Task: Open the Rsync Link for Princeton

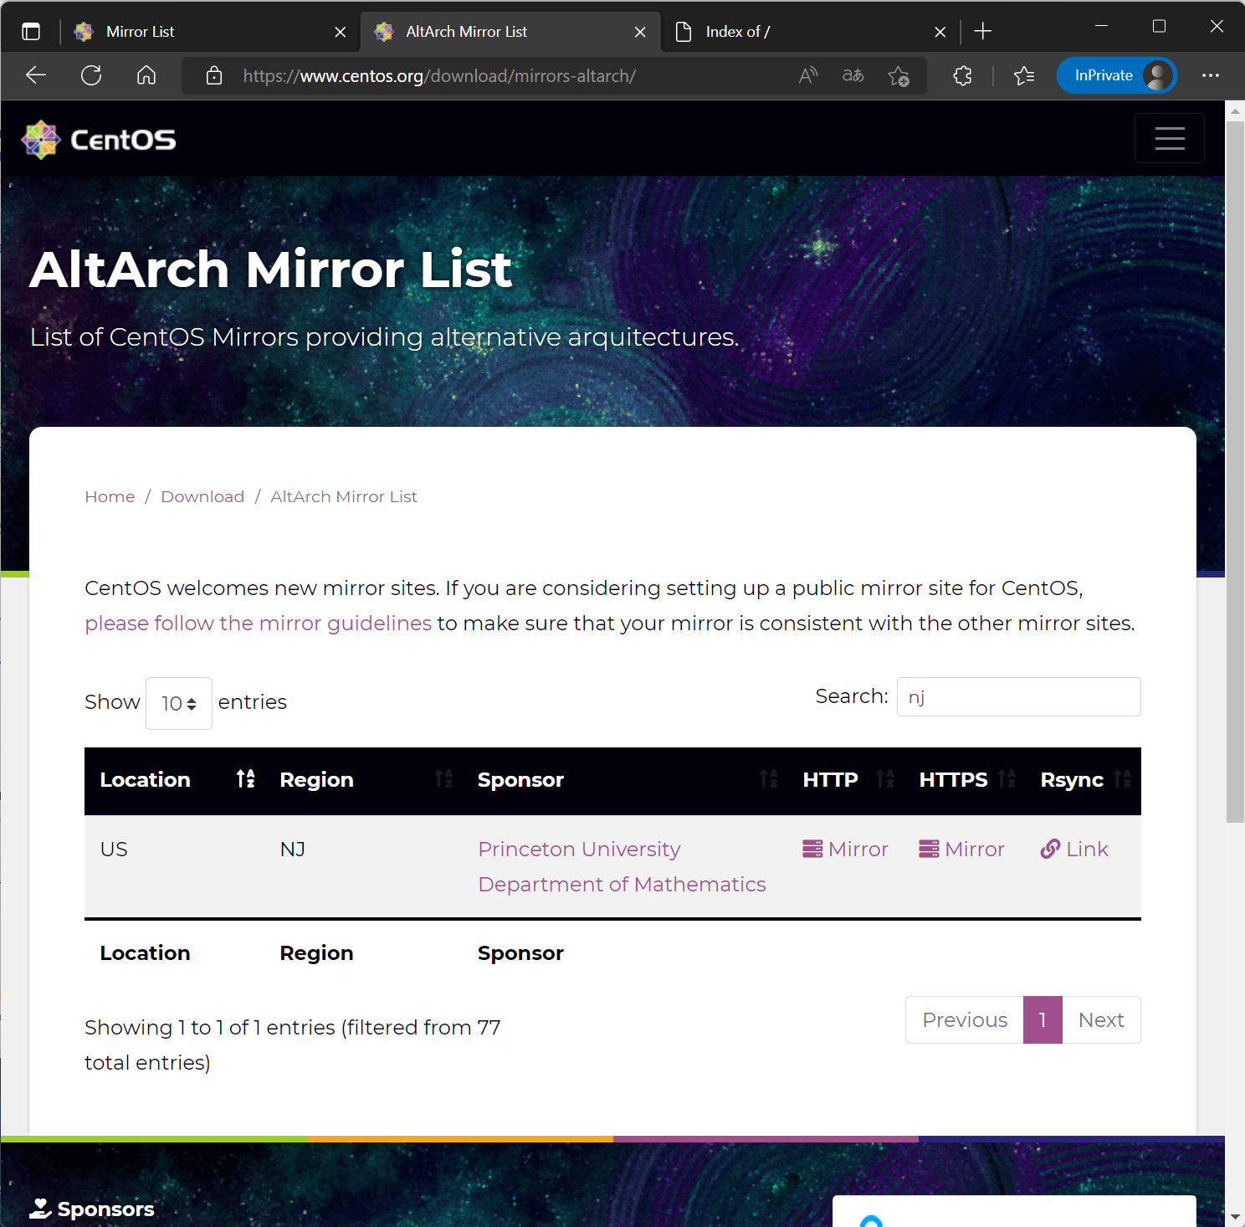Action: [1074, 850]
